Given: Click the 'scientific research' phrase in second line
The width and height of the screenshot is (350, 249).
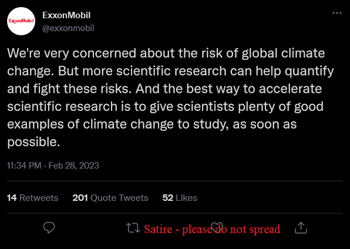Looking at the screenshot, I should point(171,71).
